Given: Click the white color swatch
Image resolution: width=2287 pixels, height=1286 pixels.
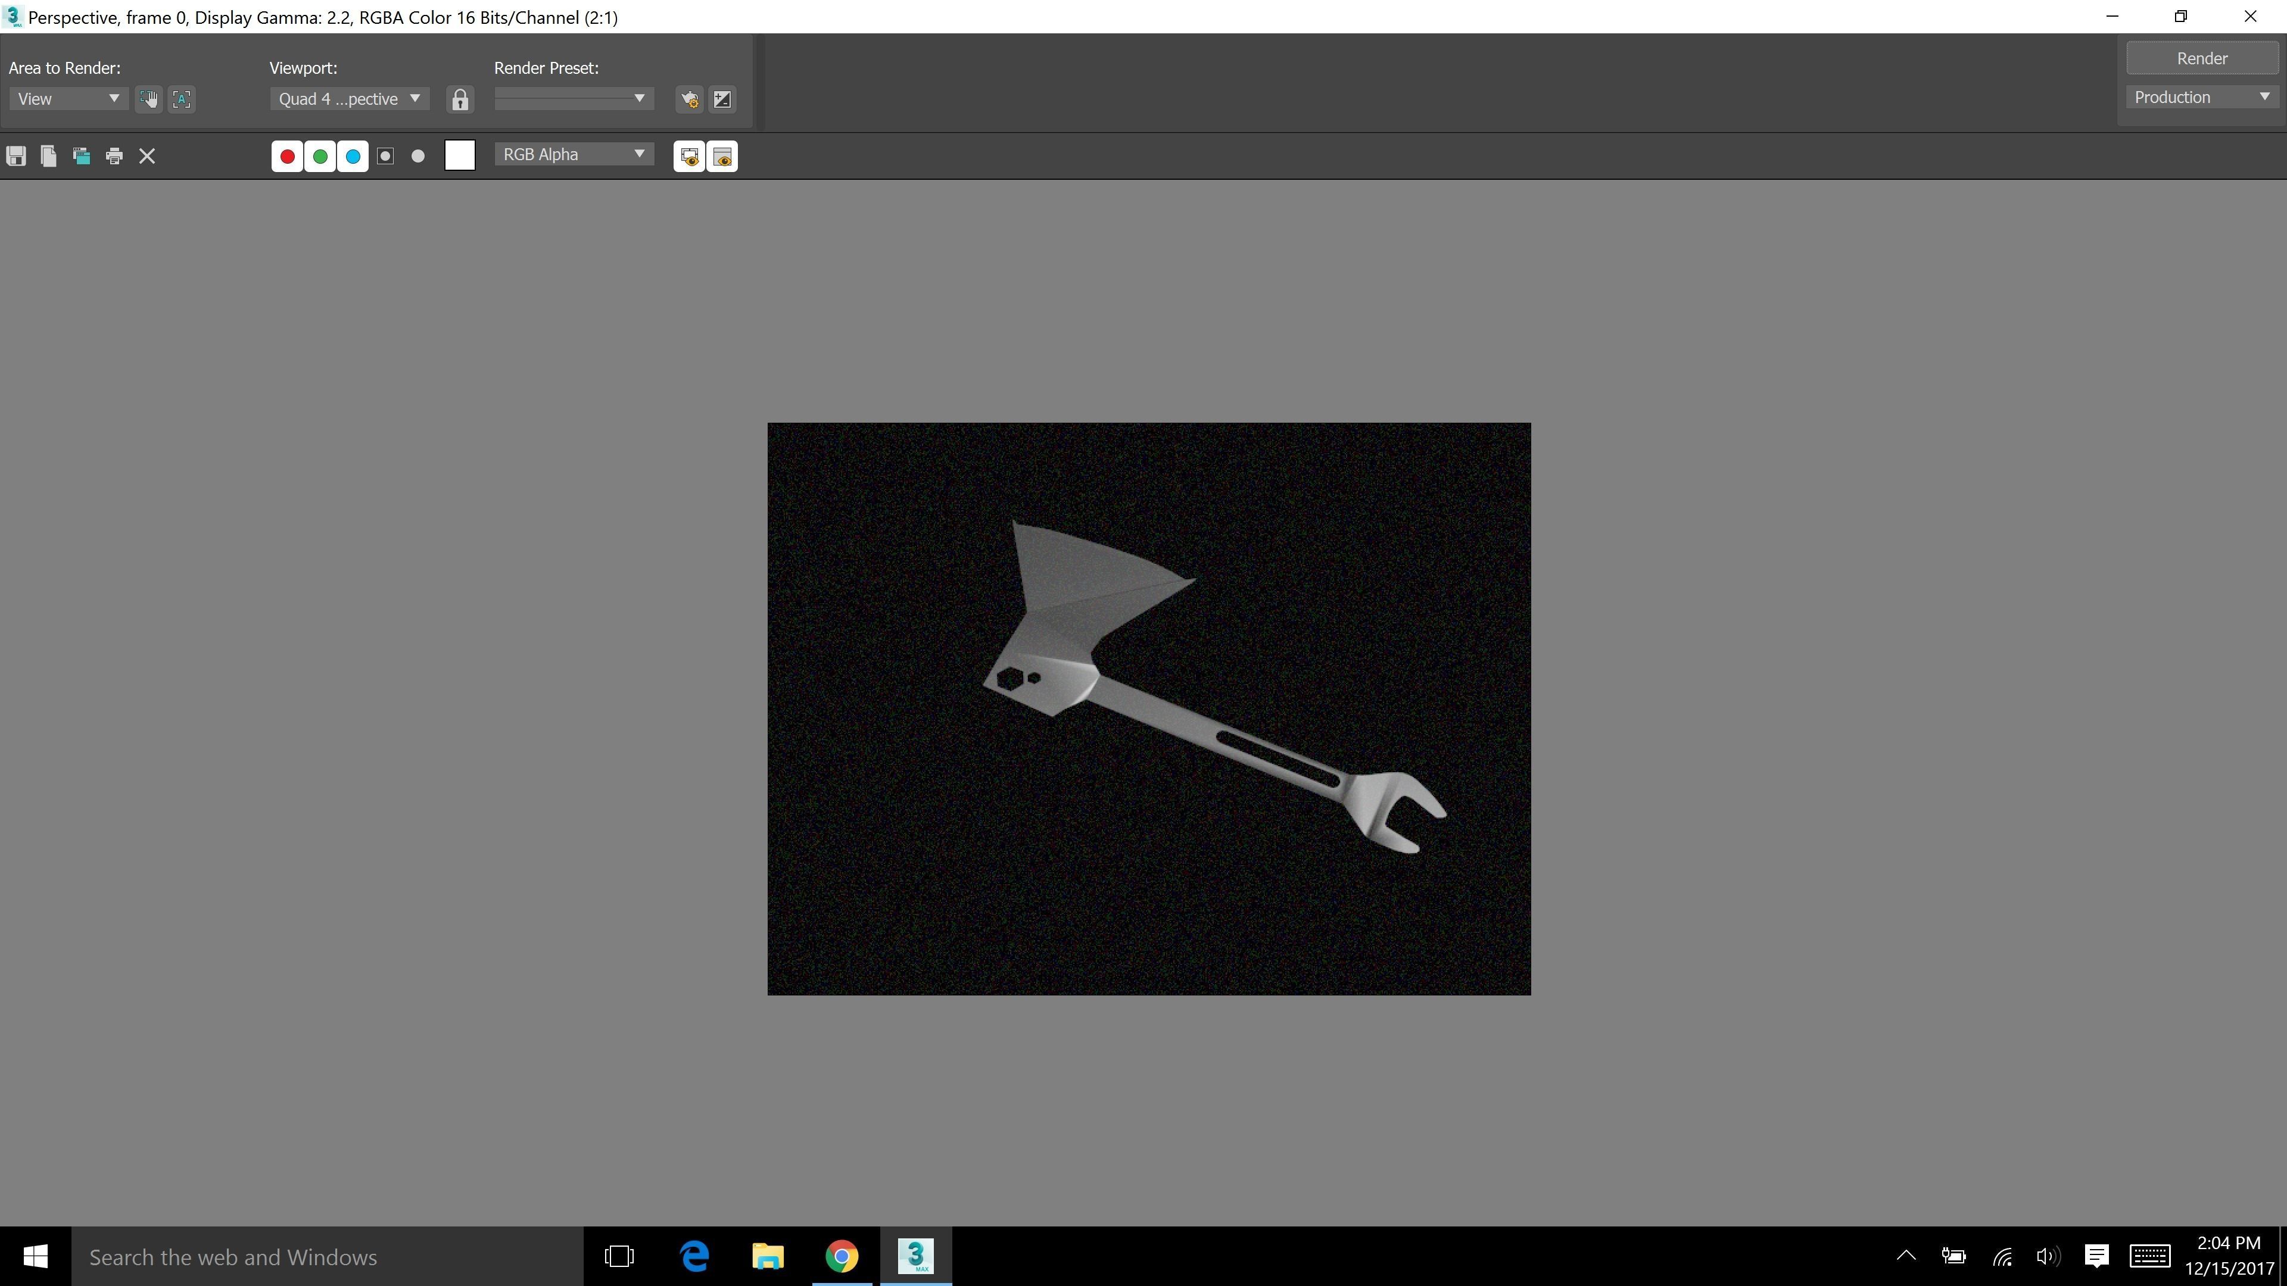Looking at the screenshot, I should tap(460, 155).
